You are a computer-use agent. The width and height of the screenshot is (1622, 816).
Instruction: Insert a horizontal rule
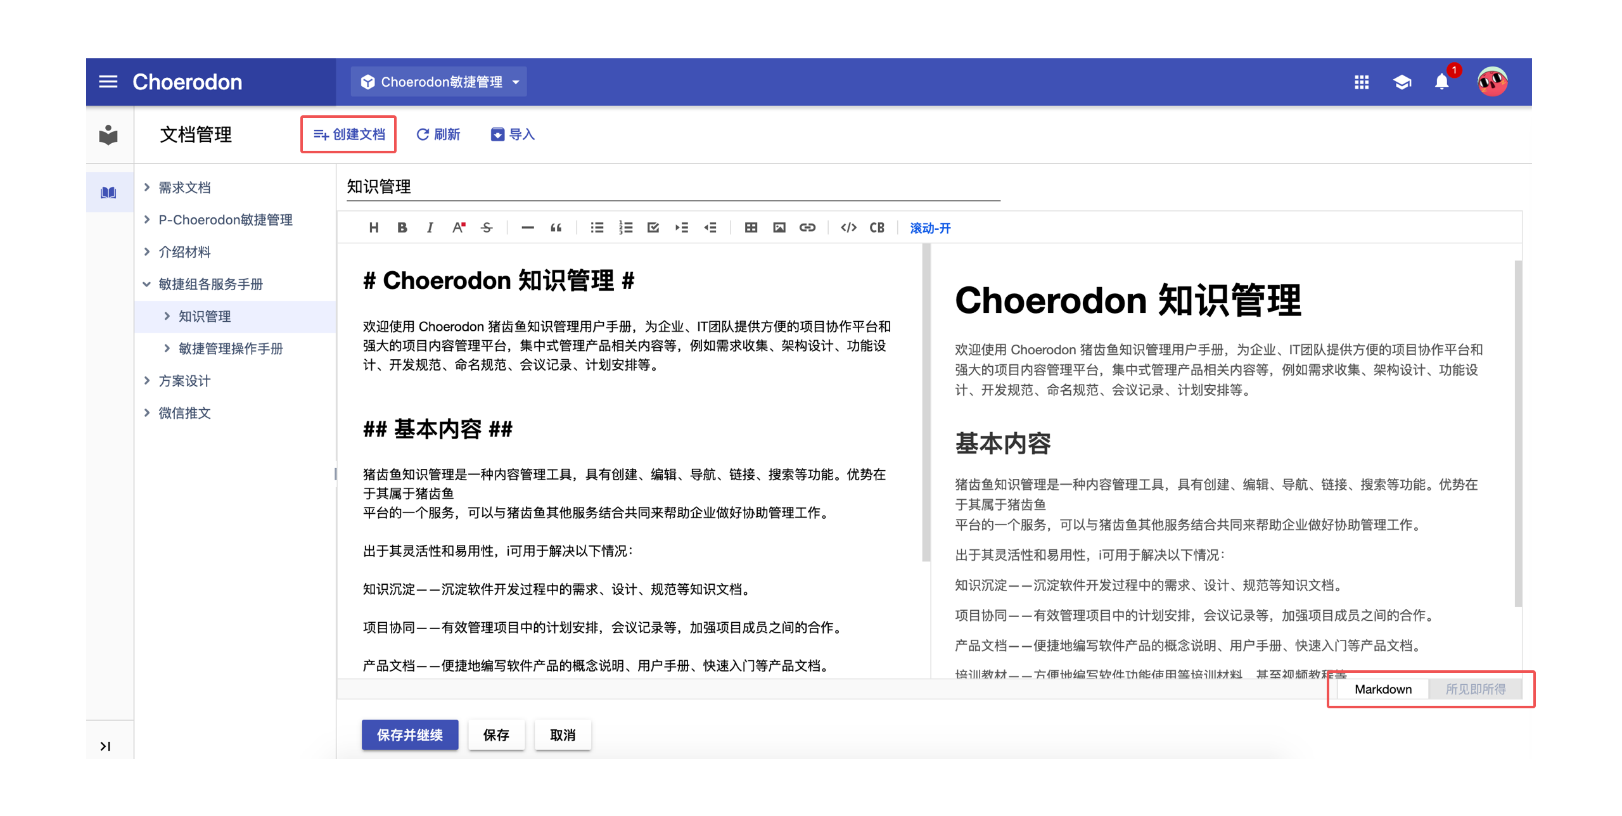(x=528, y=227)
